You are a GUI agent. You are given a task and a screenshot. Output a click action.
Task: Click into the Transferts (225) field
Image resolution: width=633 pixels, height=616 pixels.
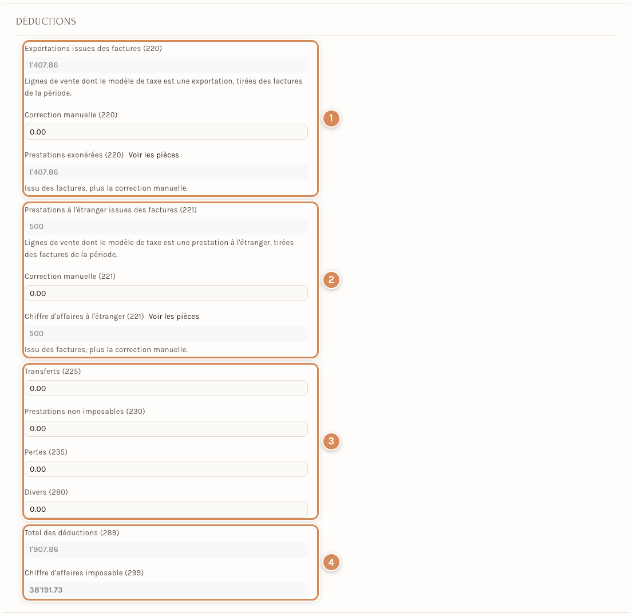pyautogui.click(x=167, y=388)
